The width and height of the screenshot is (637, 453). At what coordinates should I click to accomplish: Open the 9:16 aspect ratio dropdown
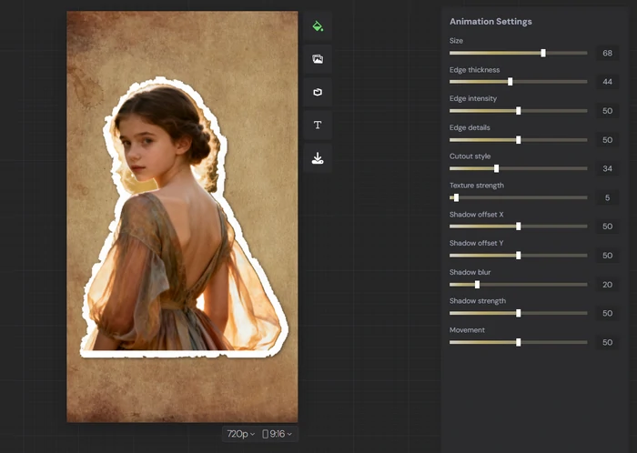click(277, 434)
